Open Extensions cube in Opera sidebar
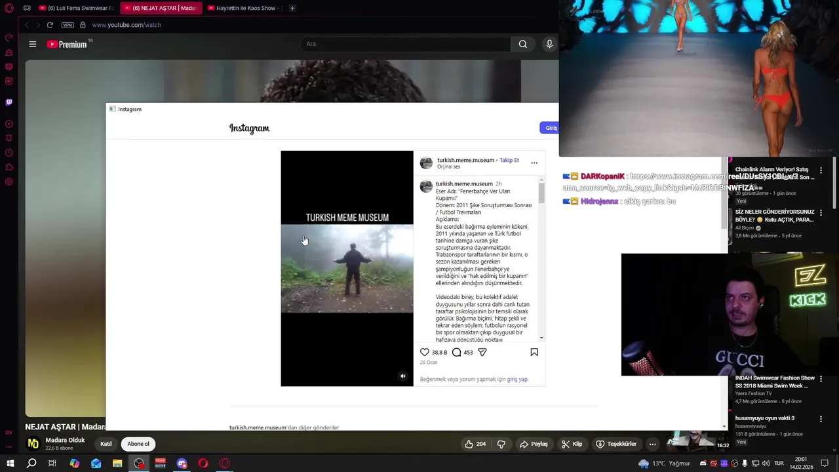This screenshot has height=472, width=839. (x=9, y=167)
